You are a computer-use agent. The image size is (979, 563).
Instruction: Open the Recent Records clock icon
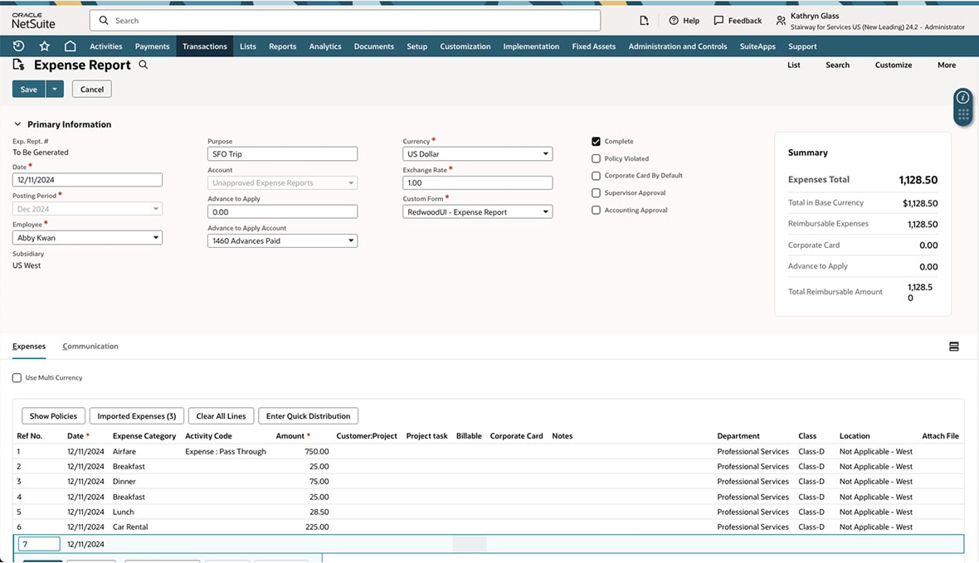click(x=19, y=46)
